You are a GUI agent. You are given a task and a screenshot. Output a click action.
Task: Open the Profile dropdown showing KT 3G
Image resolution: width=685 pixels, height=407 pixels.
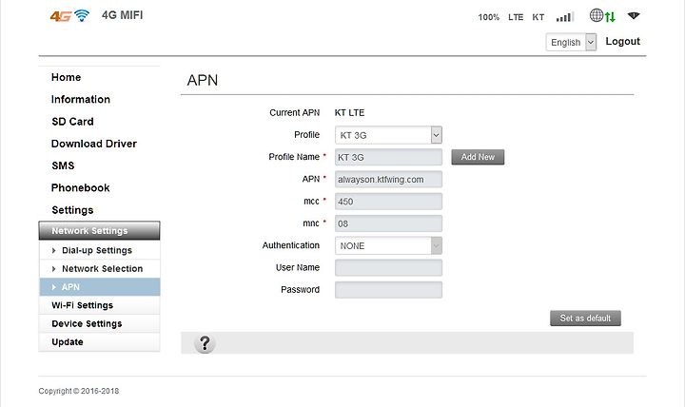coord(388,135)
